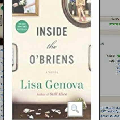This screenshot has width=120, height=120.
Task: Click the green bestseller badge on cover
Action: click(x=22, y=27)
